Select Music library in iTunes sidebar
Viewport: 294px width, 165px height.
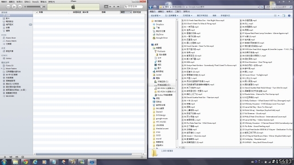point(17,15)
